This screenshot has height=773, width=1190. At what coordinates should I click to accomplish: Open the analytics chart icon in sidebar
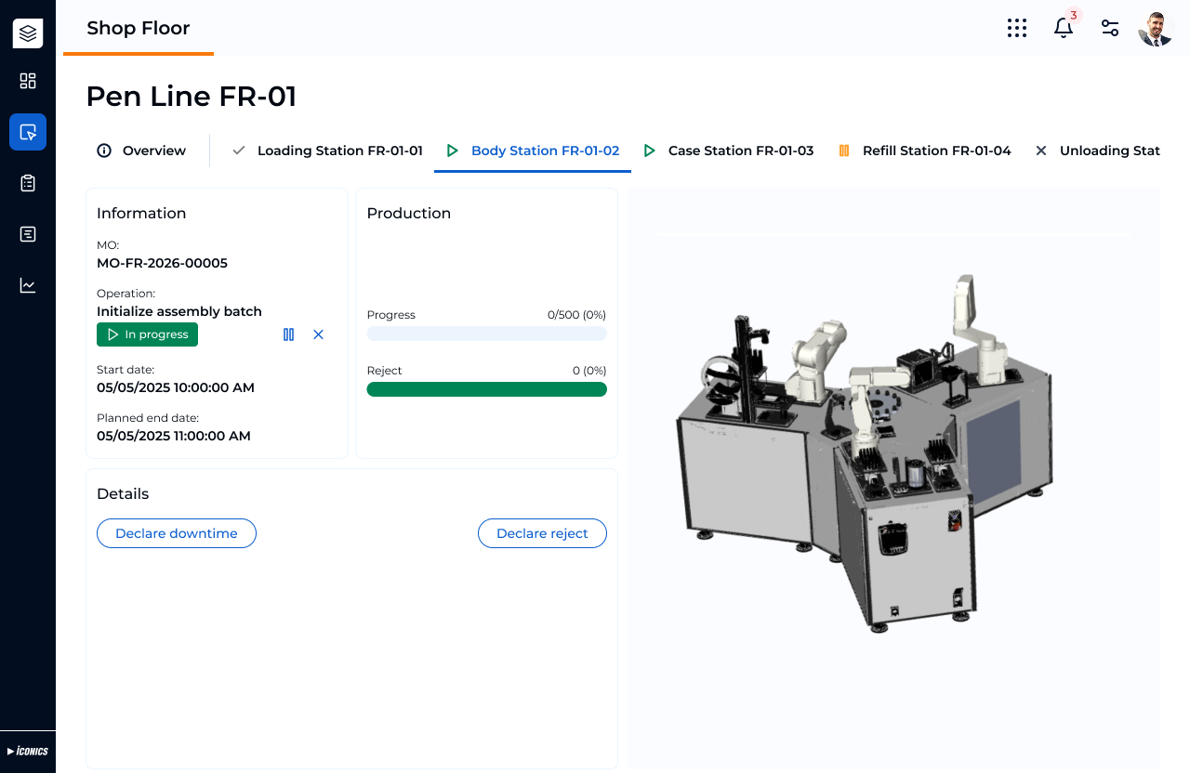[28, 285]
